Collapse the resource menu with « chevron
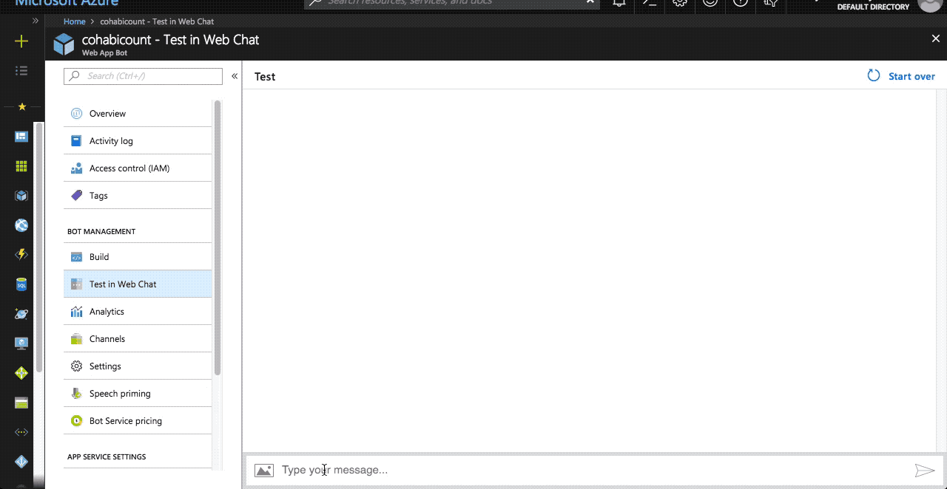The height and width of the screenshot is (489, 947). click(235, 76)
